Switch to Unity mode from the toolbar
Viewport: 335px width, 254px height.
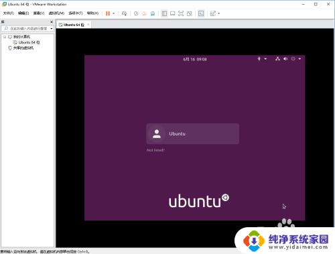coord(190,13)
